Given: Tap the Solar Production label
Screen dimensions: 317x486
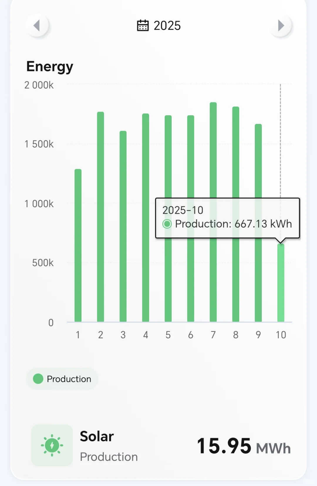Looking at the screenshot, I should (109, 446).
